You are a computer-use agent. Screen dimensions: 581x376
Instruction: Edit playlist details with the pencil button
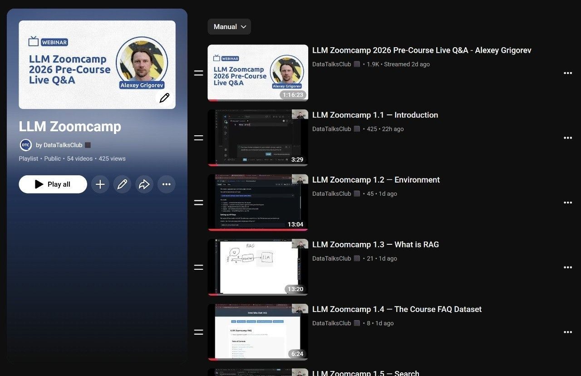click(122, 184)
